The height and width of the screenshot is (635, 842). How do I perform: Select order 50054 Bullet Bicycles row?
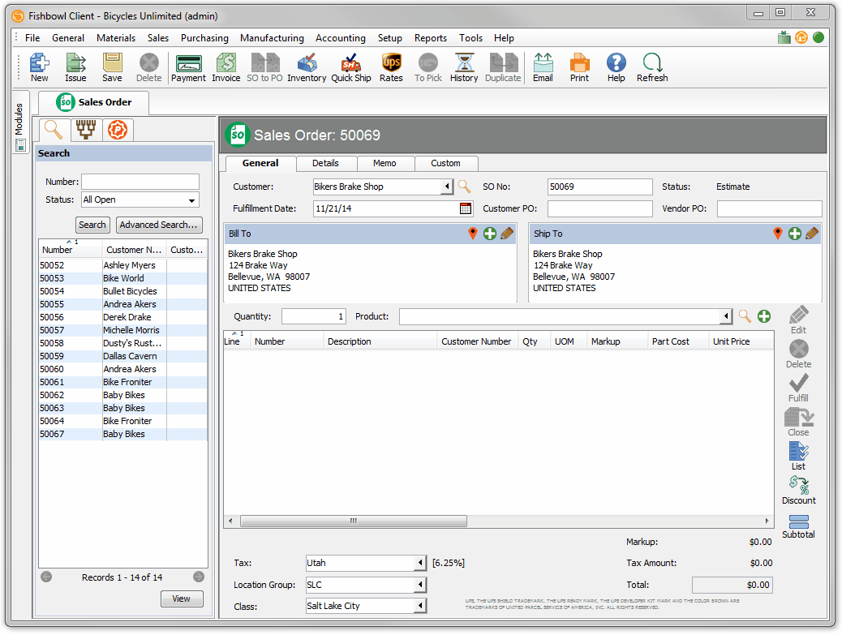click(x=123, y=291)
